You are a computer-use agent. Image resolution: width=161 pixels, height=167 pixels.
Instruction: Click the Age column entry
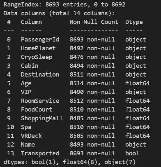click(x=26, y=83)
